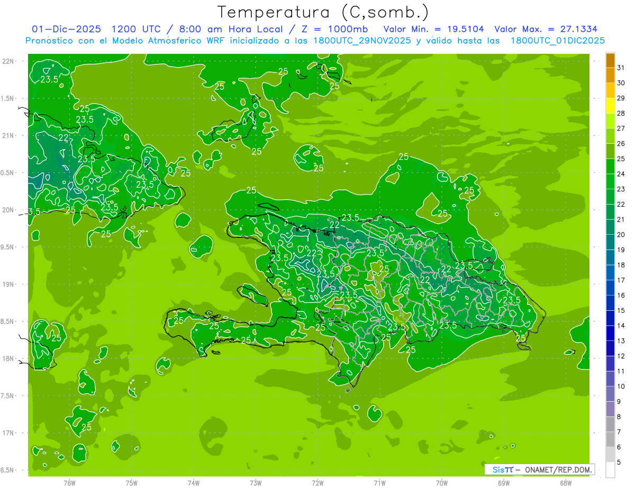Click legend value "30"
This screenshot has width=635, height=490.
[x=621, y=83]
